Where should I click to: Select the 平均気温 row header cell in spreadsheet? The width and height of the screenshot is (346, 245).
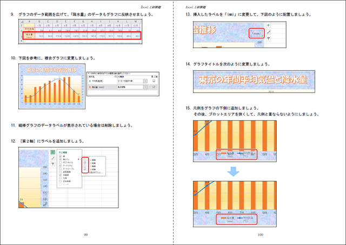coord(29,30)
